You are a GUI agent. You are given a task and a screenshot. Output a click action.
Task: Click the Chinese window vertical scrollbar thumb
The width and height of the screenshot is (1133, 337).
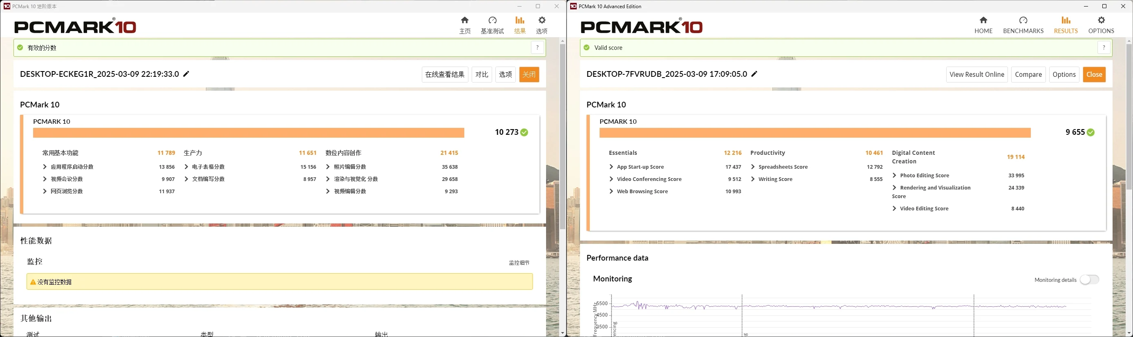click(x=562, y=136)
